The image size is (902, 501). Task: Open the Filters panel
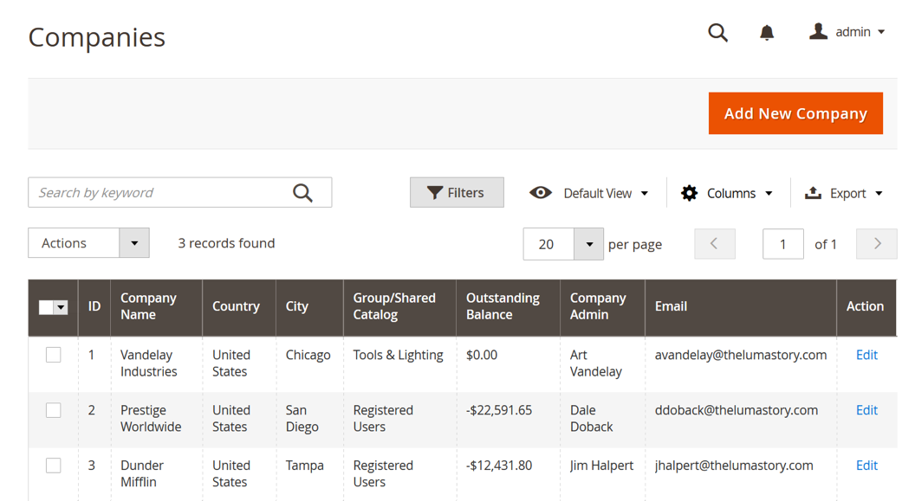[457, 193]
